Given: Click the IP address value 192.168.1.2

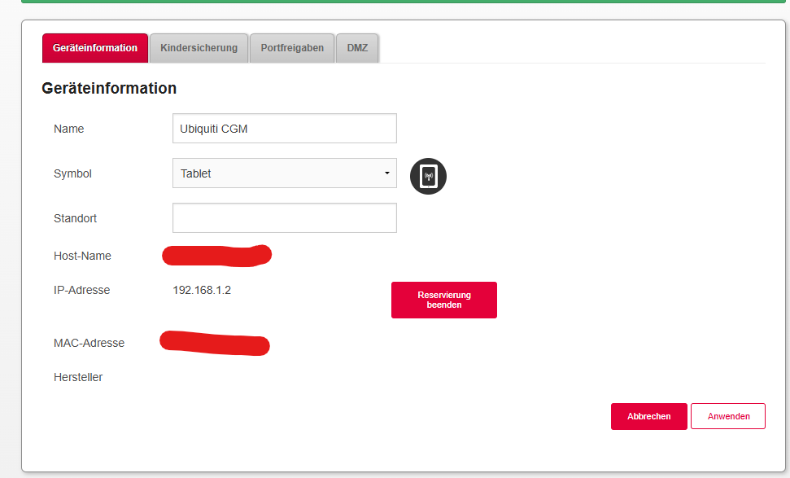Looking at the screenshot, I should (202, 290).
